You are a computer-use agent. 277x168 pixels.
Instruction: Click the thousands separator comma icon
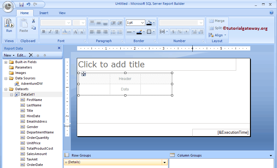tap(186, 32)
